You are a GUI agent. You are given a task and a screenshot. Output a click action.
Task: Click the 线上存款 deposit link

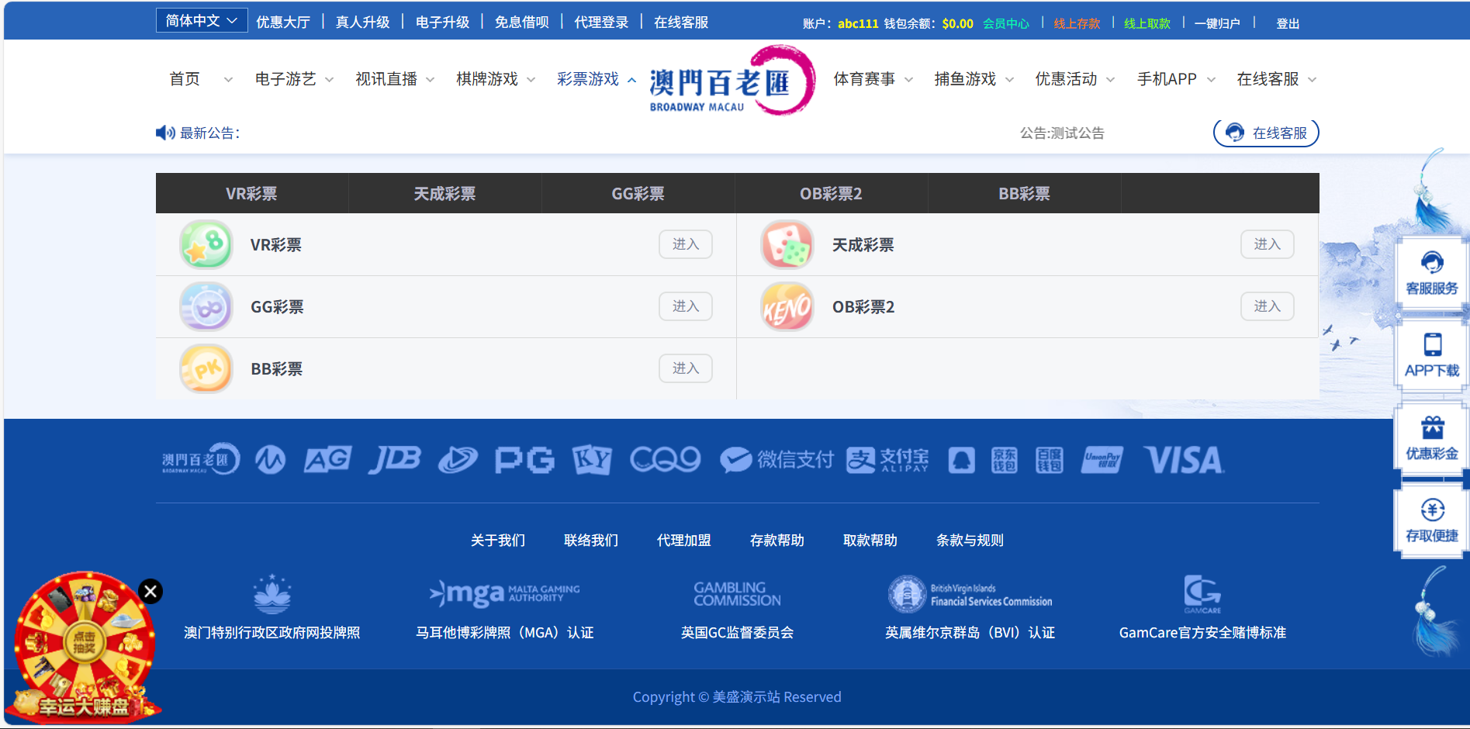pos(1077,23)
